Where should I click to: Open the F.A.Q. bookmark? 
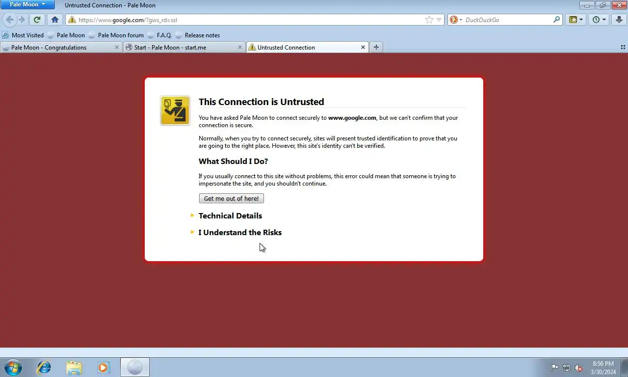pyautogui.click(x=159, y=35)
